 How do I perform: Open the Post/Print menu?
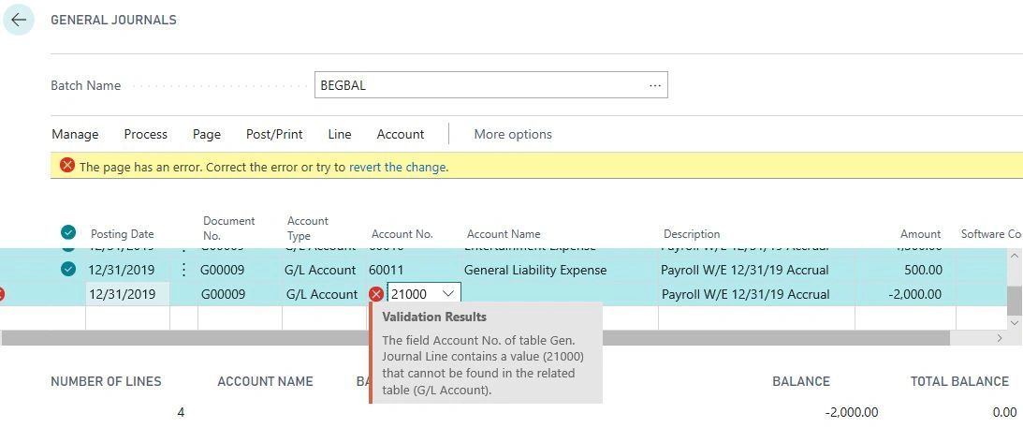[274, 135]
